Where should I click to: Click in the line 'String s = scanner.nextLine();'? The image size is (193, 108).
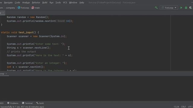29,48
